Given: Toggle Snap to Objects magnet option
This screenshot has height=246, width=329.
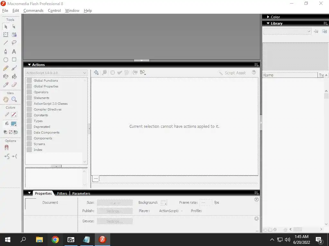Looking at the screenshot, I should pos(6,148).
